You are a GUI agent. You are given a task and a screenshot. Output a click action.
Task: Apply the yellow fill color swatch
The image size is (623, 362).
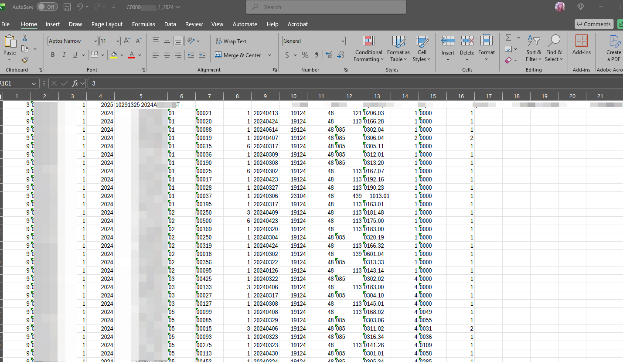114,55
